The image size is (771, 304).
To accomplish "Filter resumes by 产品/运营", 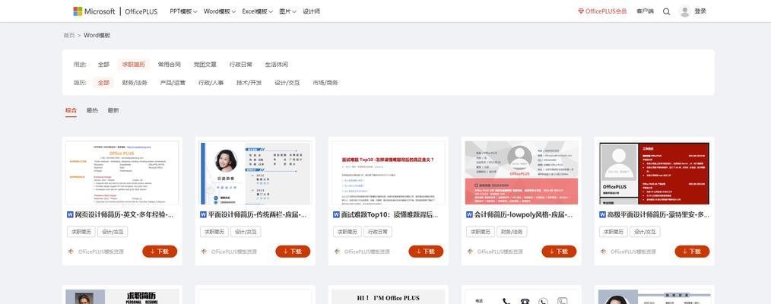I will 173,83.
